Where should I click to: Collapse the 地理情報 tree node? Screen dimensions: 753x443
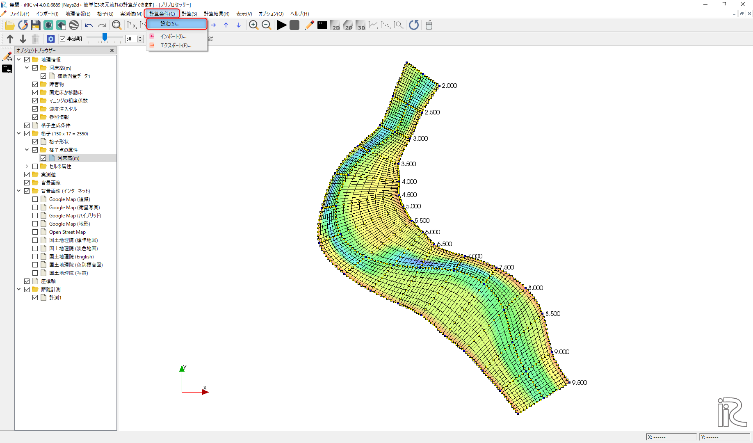pos(19,60)
